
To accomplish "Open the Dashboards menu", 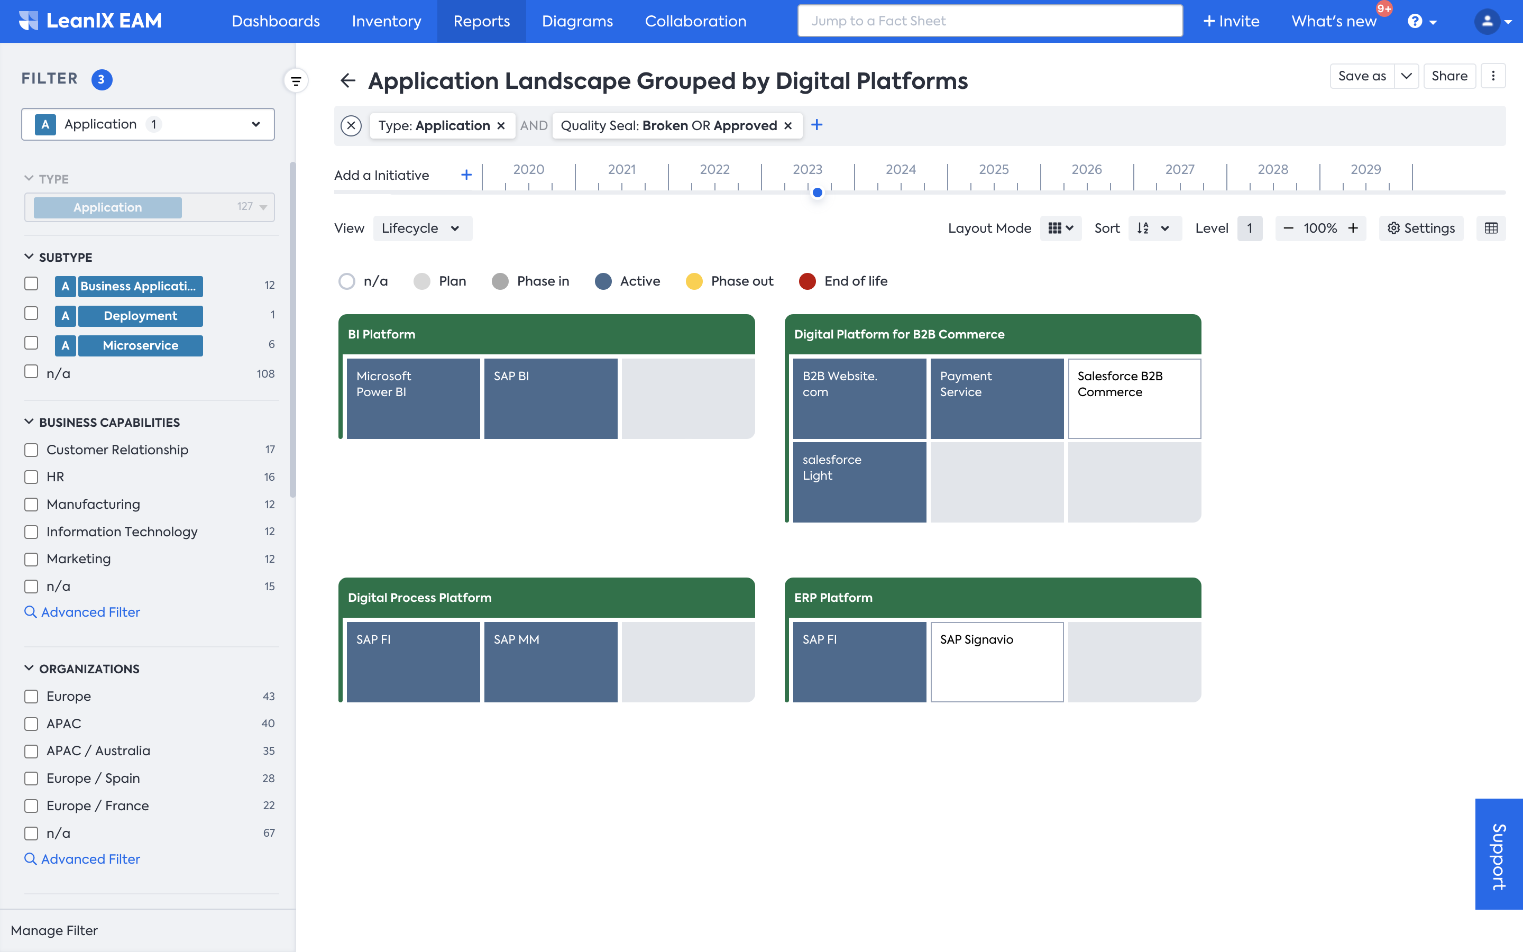I will click(276, 21).
